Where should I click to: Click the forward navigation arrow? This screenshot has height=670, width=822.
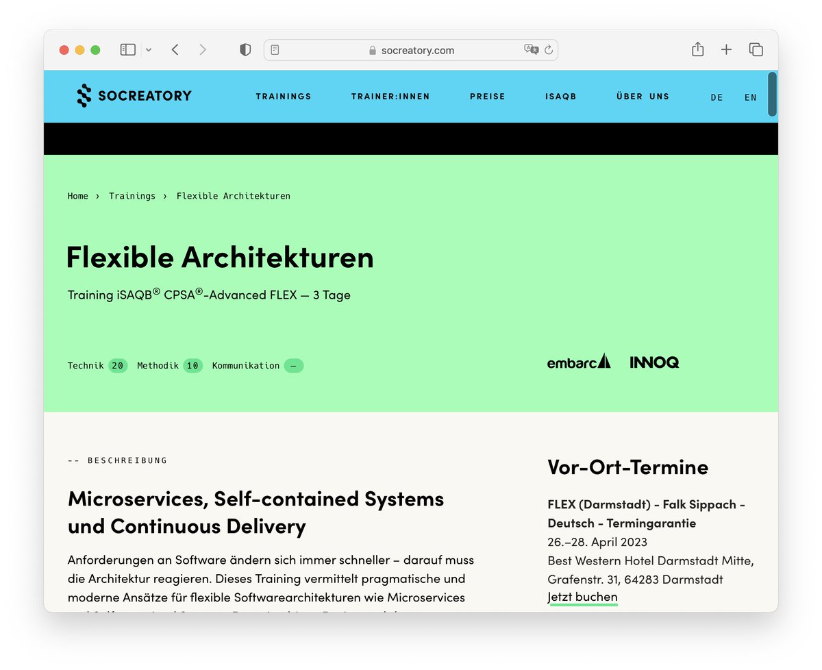pos(203,49)
